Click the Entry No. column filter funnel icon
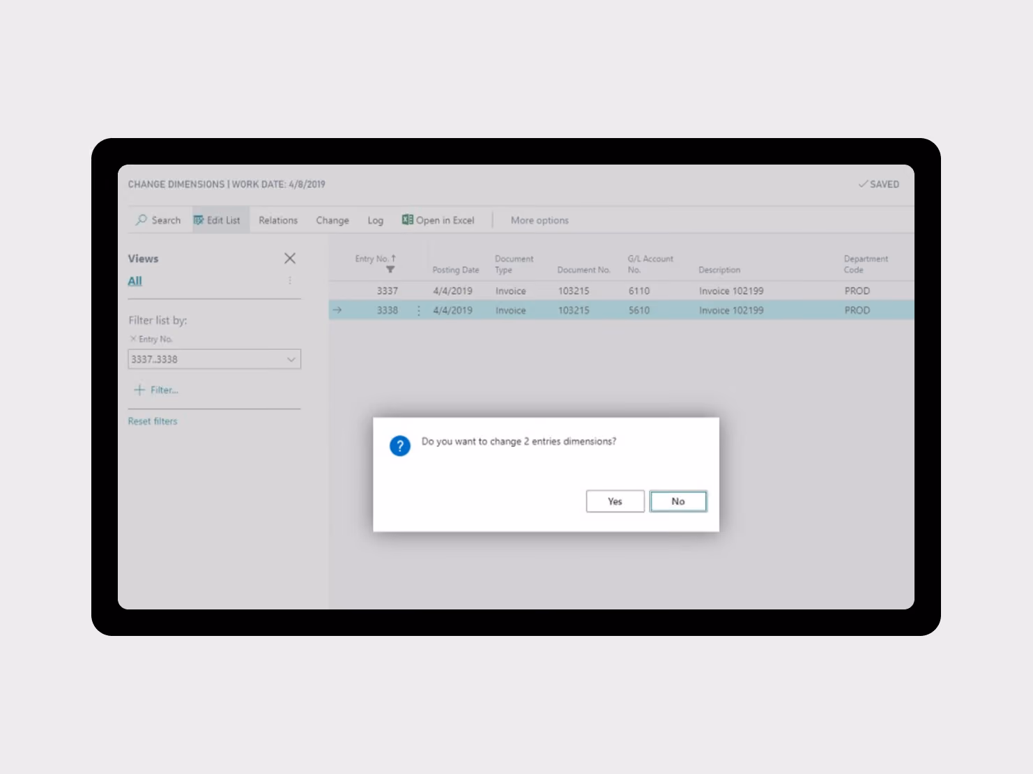Screen dimensions: 1033x774 pyautogui.click(x=390, y=269)
